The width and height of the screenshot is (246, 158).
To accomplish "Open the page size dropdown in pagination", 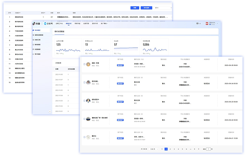I will (x=154, y=149).
